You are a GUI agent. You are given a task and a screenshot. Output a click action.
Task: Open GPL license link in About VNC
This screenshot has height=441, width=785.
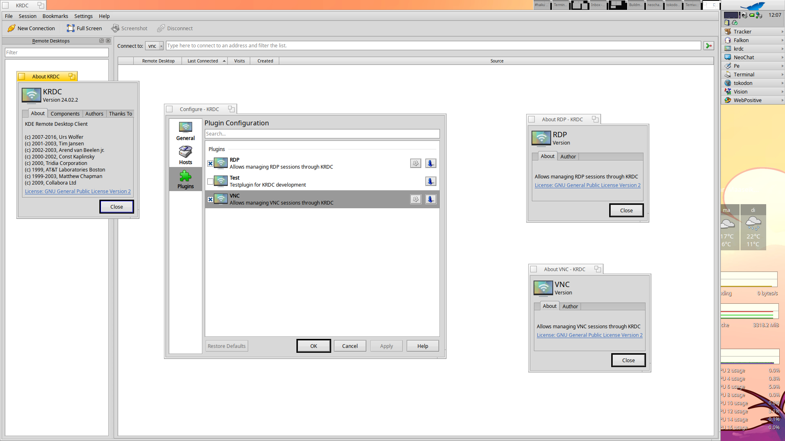[x=590, y=335]
